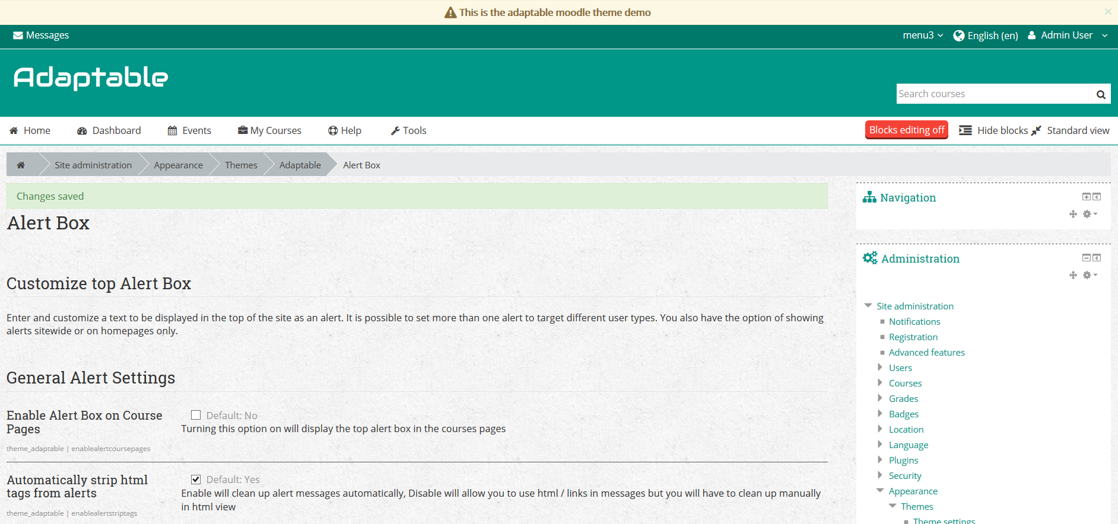
Task: Uncheck Automatically strip html tags checkbox
Action: click(196, 480)
